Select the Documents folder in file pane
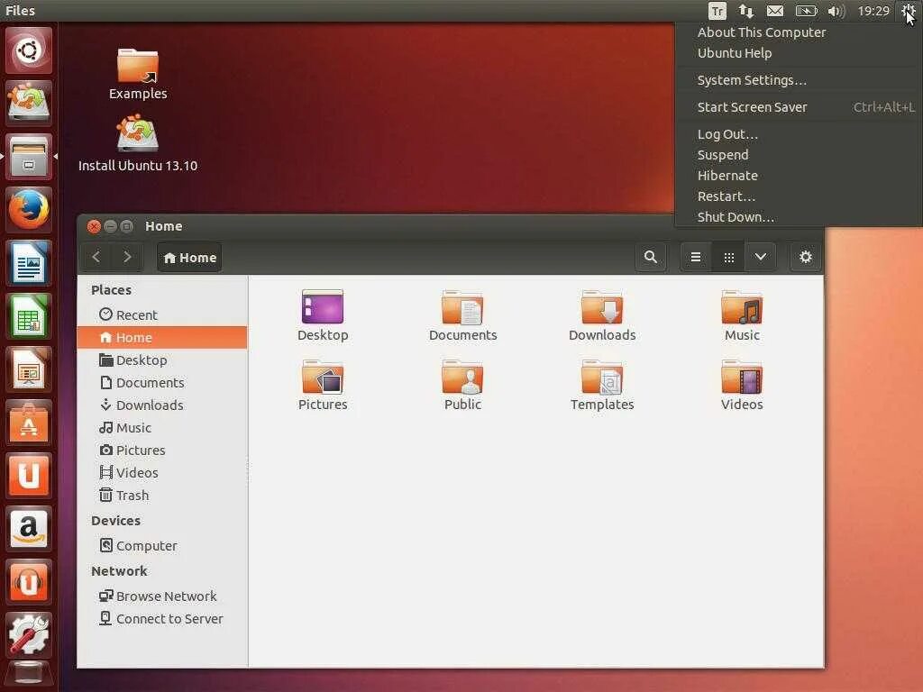Screen dimensions: 923x692 (462, 315)
